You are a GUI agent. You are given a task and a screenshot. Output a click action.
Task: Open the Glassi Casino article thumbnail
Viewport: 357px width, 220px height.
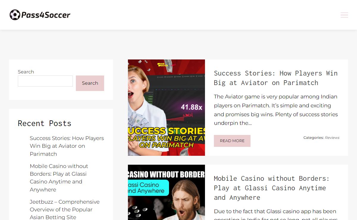pos(166,192)
